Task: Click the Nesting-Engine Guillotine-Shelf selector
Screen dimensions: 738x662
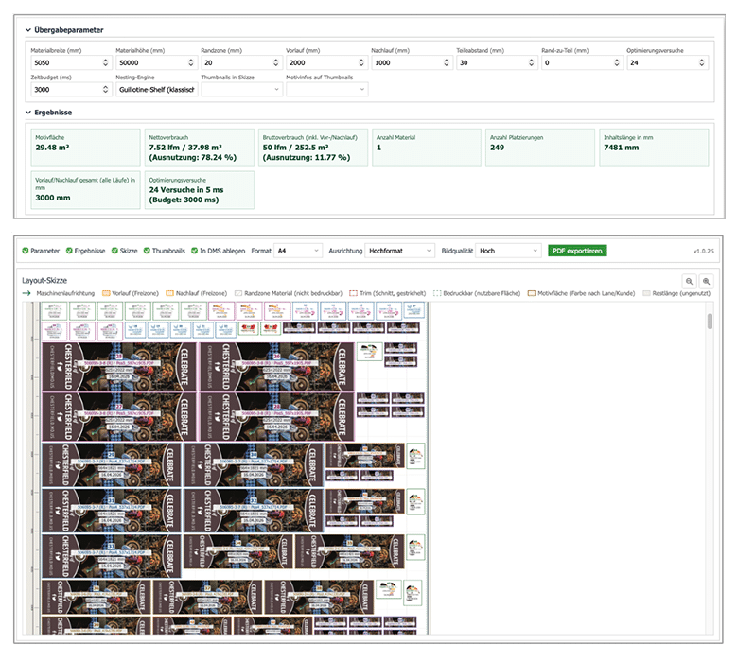Action: tap(157, 90)
